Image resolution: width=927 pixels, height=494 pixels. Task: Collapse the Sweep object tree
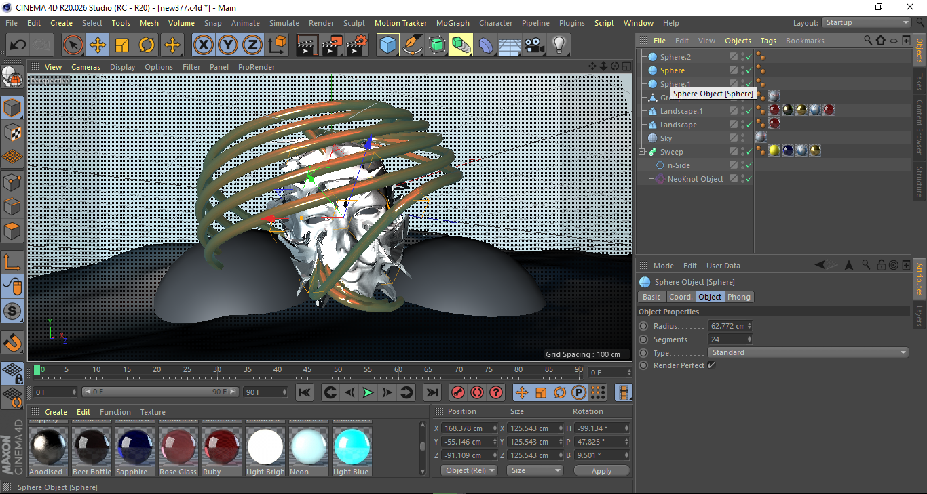[642, 152]
